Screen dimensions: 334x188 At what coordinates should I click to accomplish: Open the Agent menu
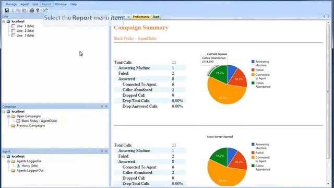[25, 4]
